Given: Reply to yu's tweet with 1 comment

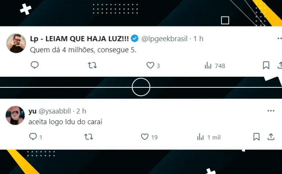Looking at the screenshot, I should point(36,137).
